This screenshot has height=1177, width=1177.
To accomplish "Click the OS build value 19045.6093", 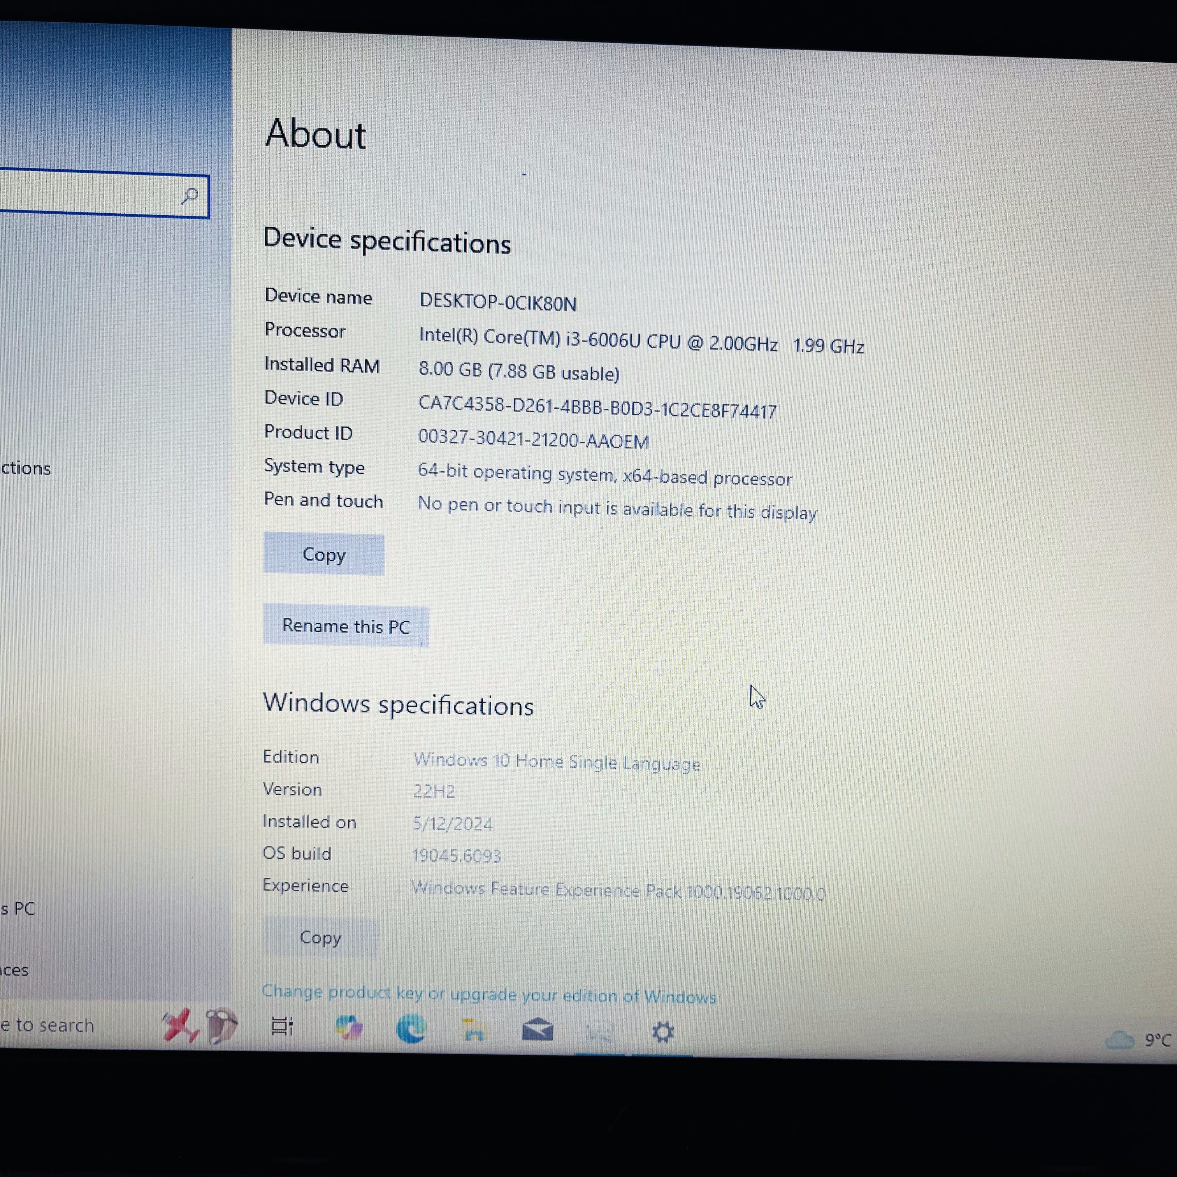I will coord(456,856).
